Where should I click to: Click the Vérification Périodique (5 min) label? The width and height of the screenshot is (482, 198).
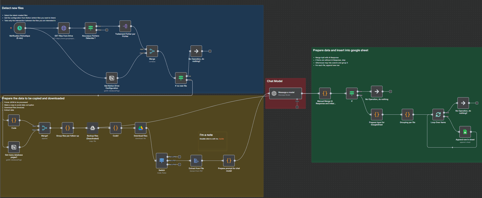(x=20, y=37)
